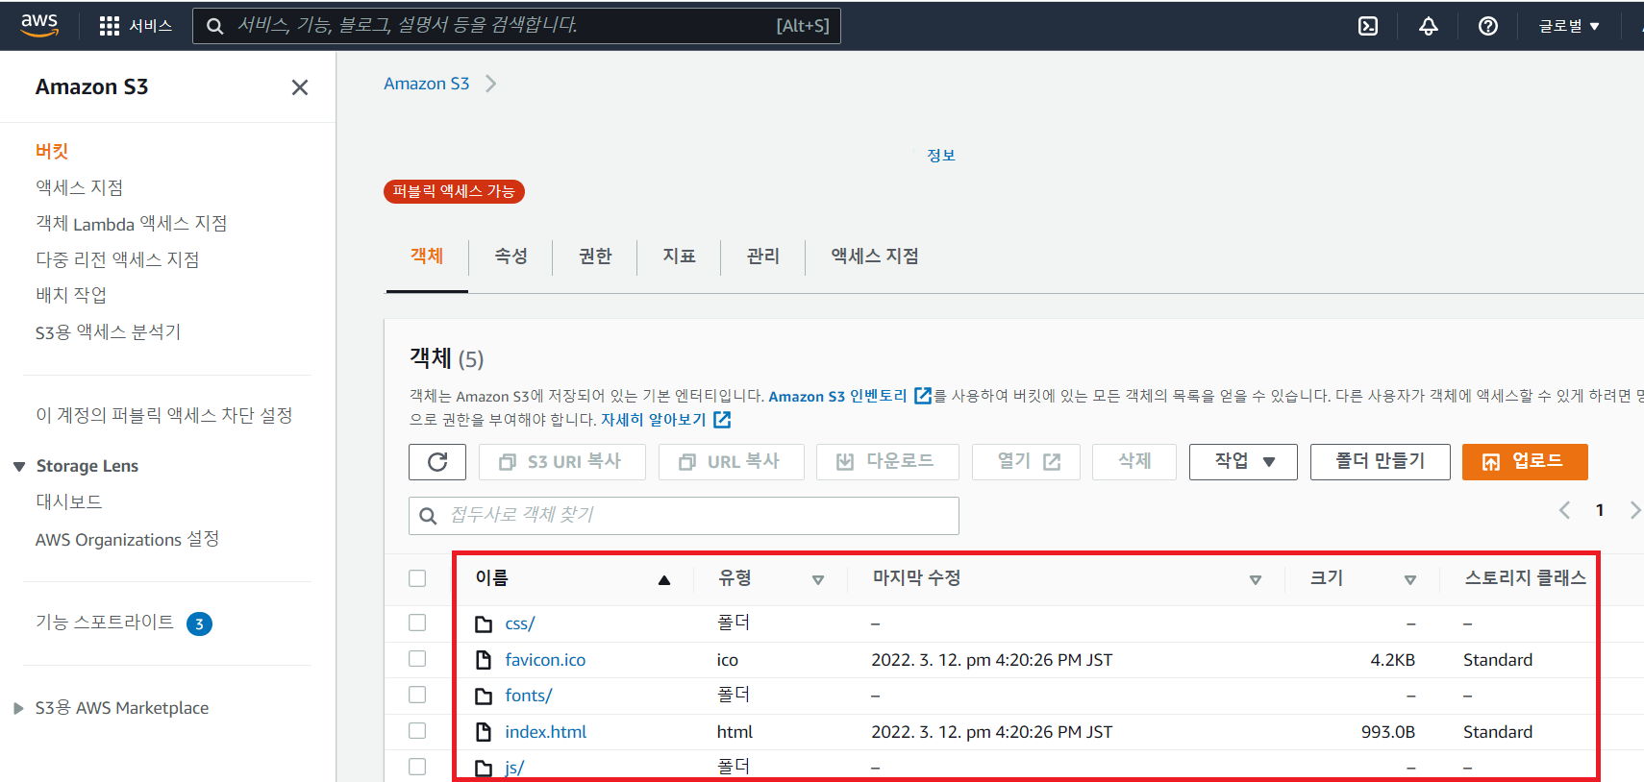Open favicon.ico object link
This screenshot has height=782, width=1644.
coord(545,660)
